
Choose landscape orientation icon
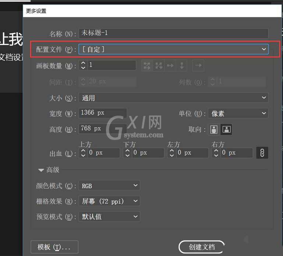[x=226, y=129]
